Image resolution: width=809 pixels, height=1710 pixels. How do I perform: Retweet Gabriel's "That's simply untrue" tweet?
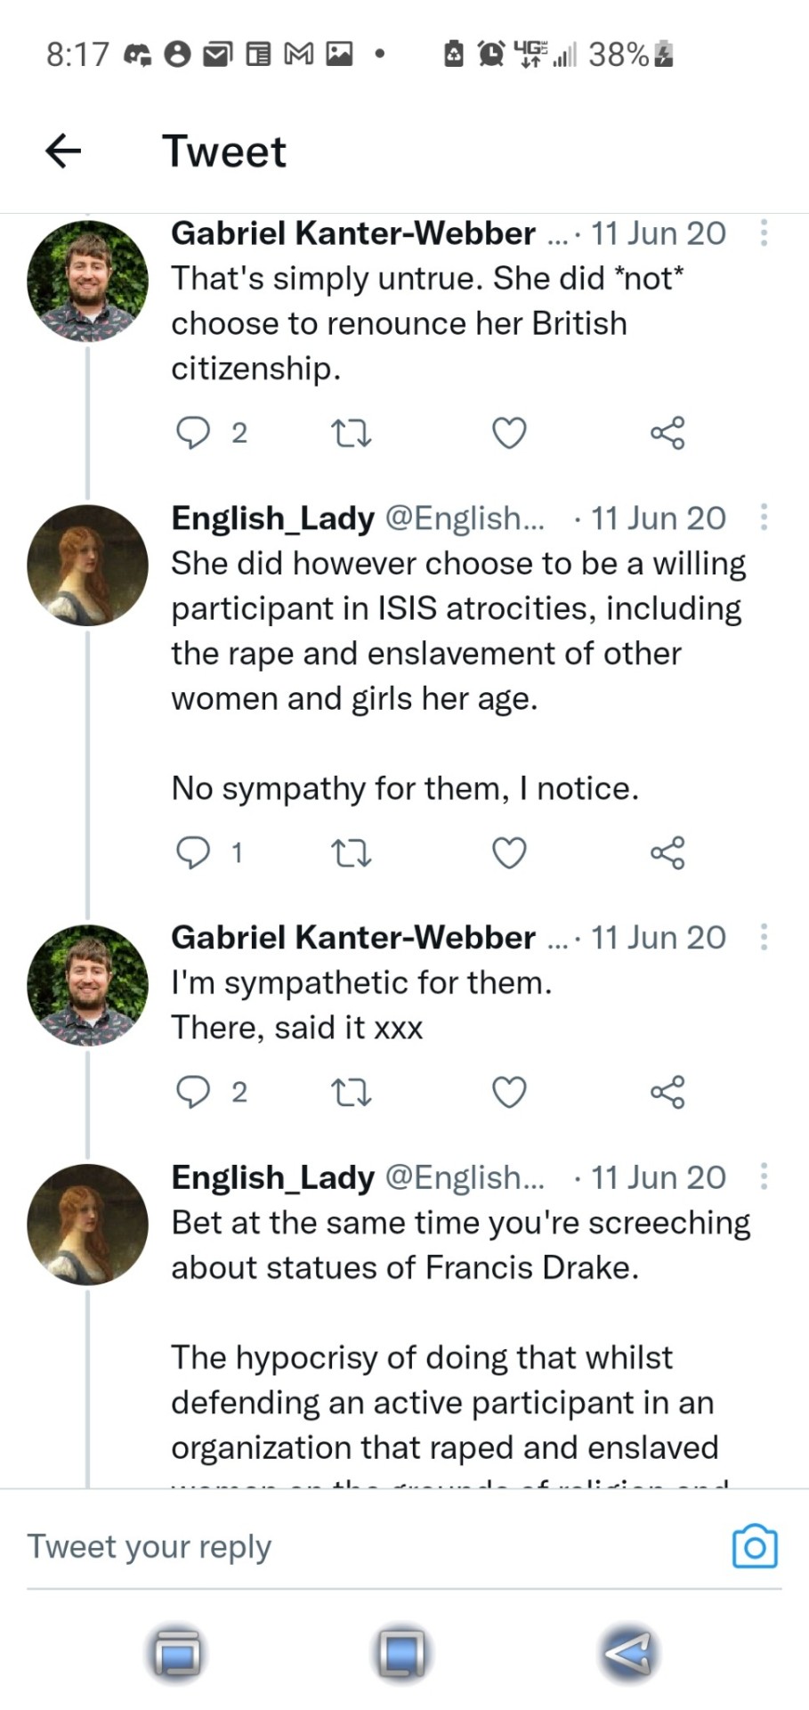[351, 434]
